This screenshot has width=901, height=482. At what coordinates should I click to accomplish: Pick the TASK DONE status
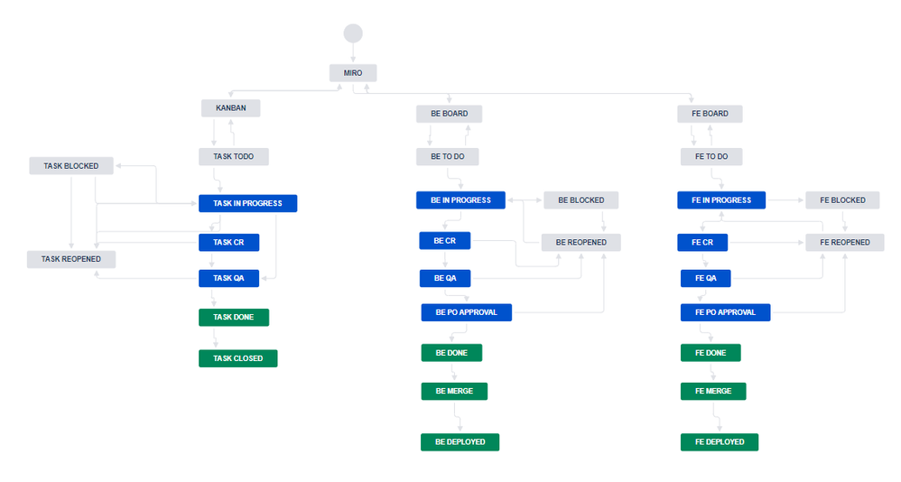tap(234, 317)
